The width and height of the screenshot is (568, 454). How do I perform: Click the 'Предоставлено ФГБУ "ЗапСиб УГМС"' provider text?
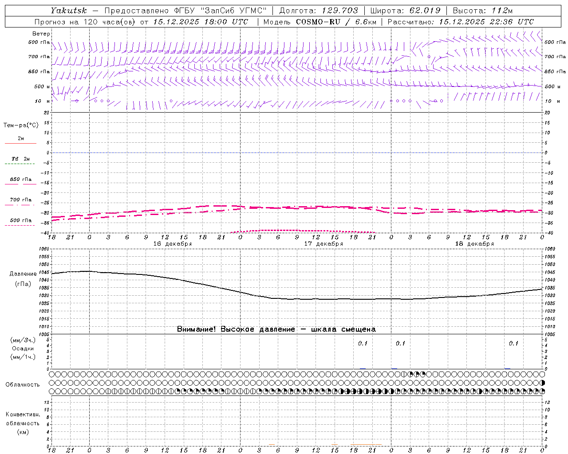point(185,11)
